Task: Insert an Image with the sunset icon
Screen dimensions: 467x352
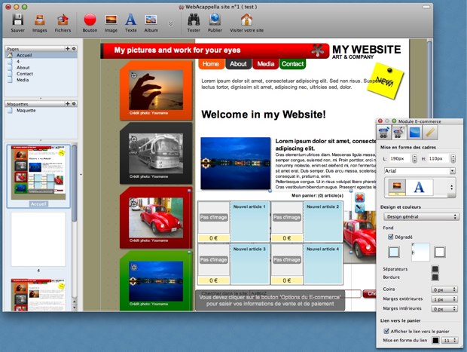Action: (111, 20)
